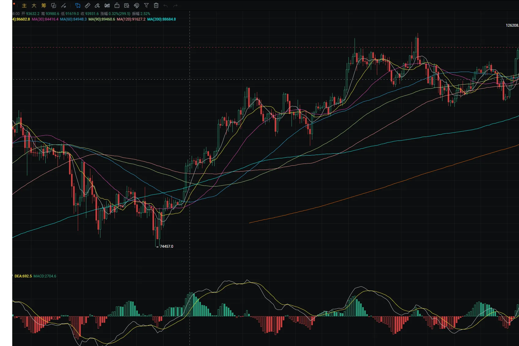This screenshot has height=346, width=519.
Task: Select the ruler measurement tool
Action: point(88,6)
